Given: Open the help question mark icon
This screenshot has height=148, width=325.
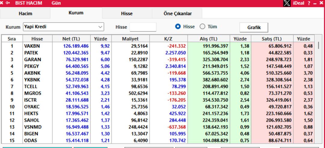Looking at the screenshot, I should pos(309,3).
